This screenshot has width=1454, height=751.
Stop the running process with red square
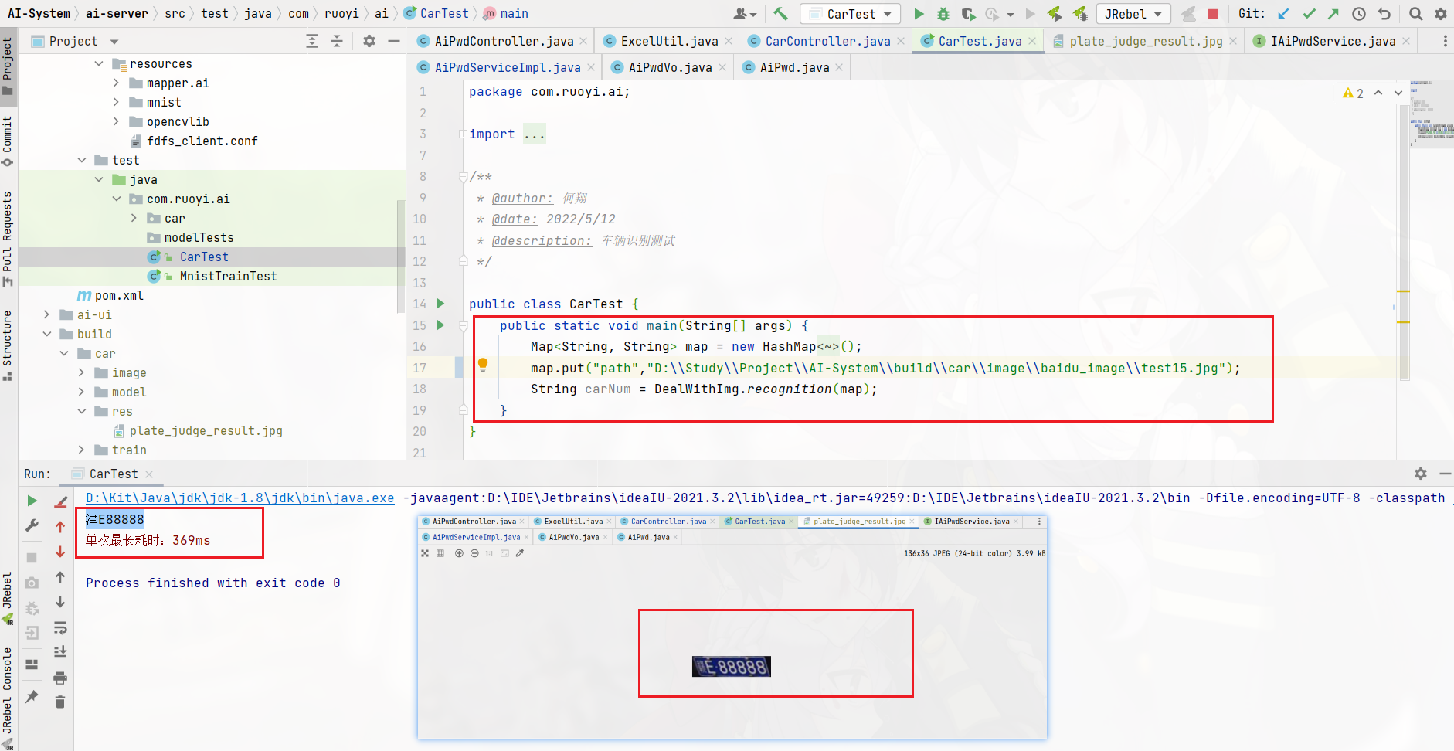(x=1213, y=14)
